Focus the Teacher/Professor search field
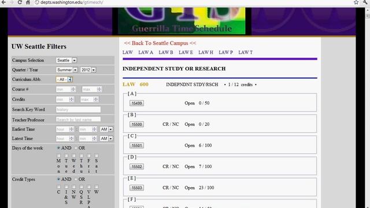The height and width of the screenshot is (208, 370). [79, 120]
